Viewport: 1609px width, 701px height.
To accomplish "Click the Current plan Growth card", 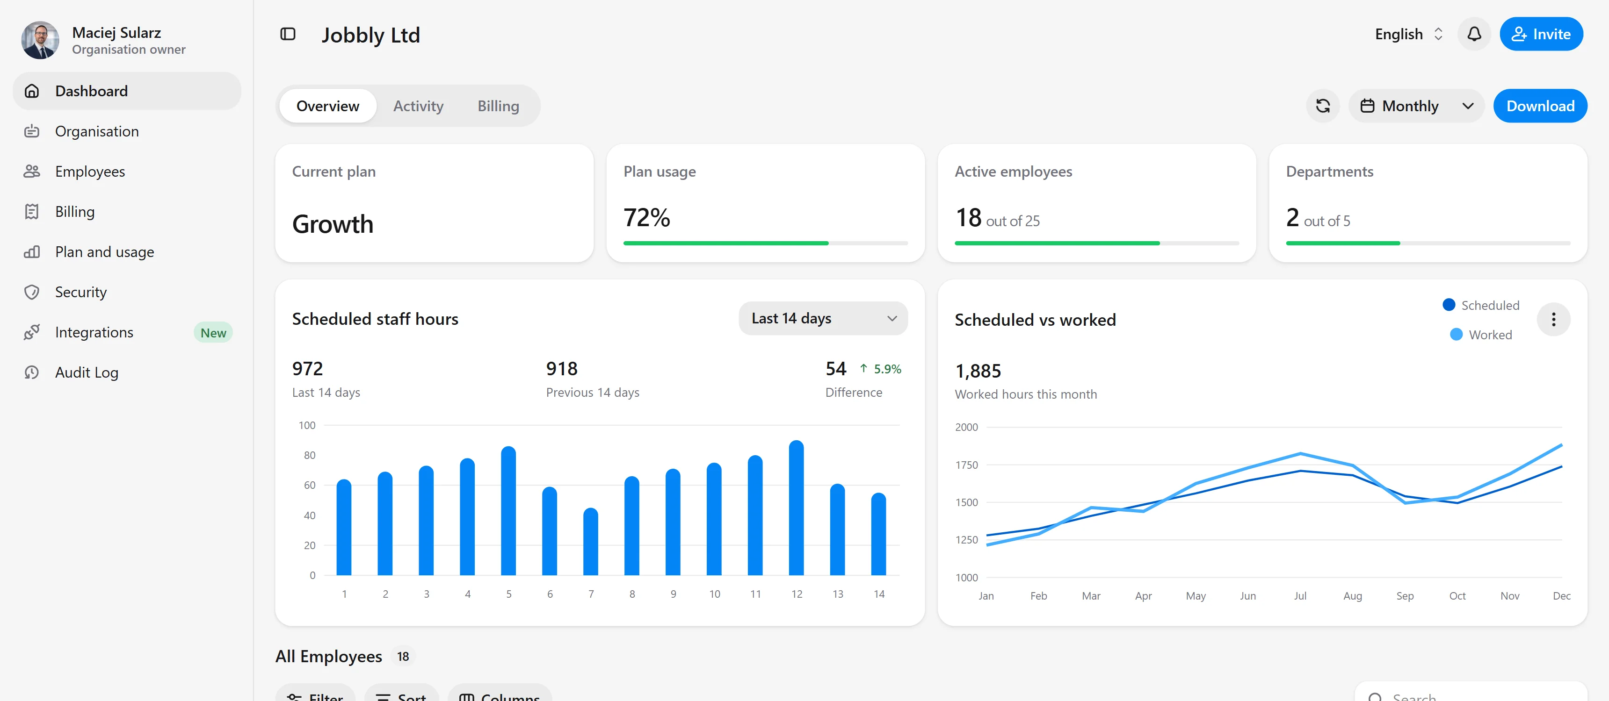I will click(x=434, y=203).
